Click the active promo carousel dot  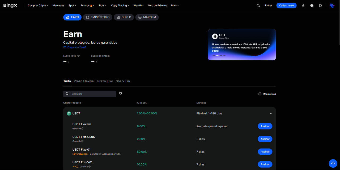click(x=217, y=55)
